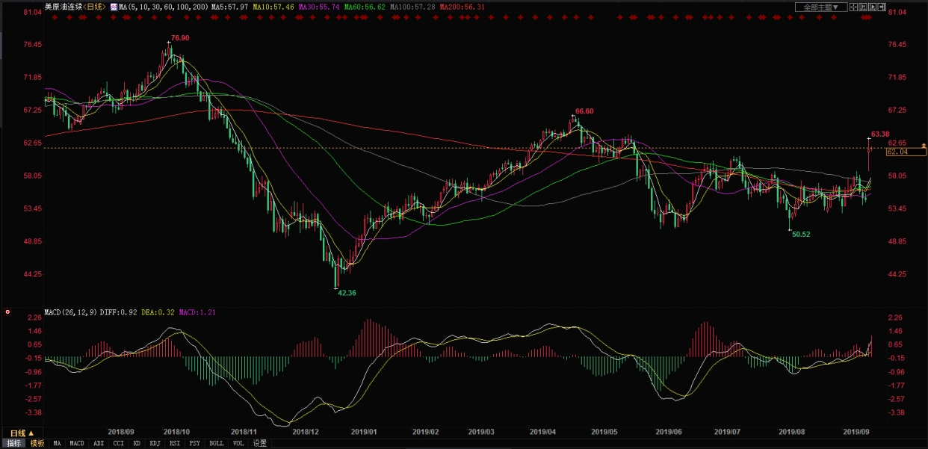Click the playback replay icon at top right
This screenshot has width=928, height=449.
(x=872, y=7)
